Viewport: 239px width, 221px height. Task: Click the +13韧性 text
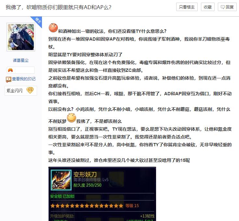[147, 216]
